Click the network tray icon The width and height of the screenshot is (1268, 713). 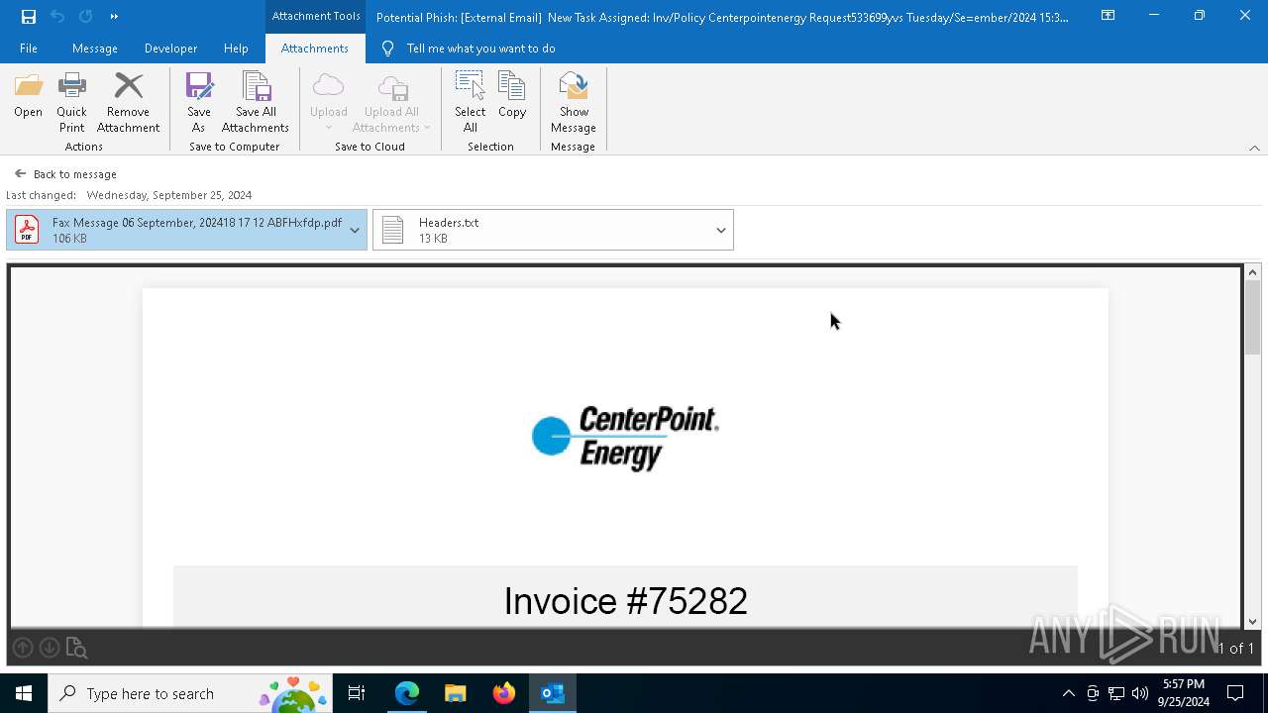pyautogui.click(x=1116, y=693)
